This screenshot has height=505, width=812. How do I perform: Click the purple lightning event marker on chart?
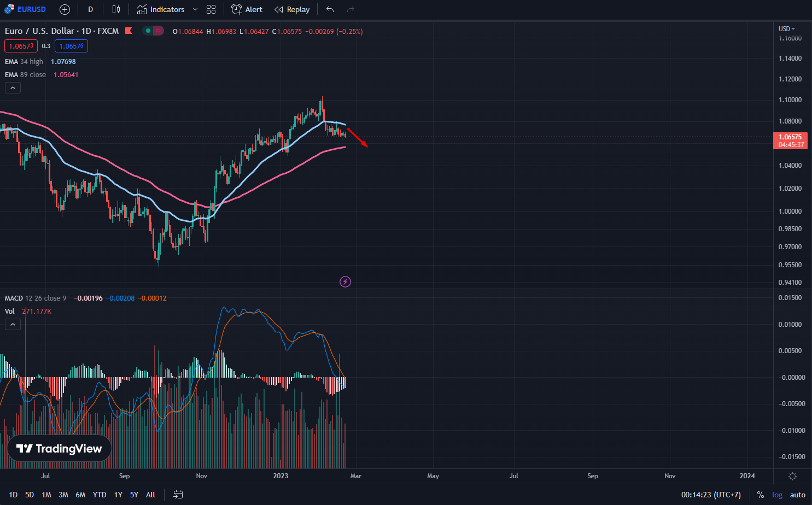point(345,281)
